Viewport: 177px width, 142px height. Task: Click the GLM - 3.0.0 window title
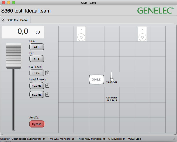[88, 3]
